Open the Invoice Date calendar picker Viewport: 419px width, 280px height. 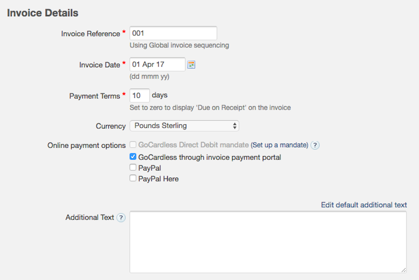click(x=191, y=65)
